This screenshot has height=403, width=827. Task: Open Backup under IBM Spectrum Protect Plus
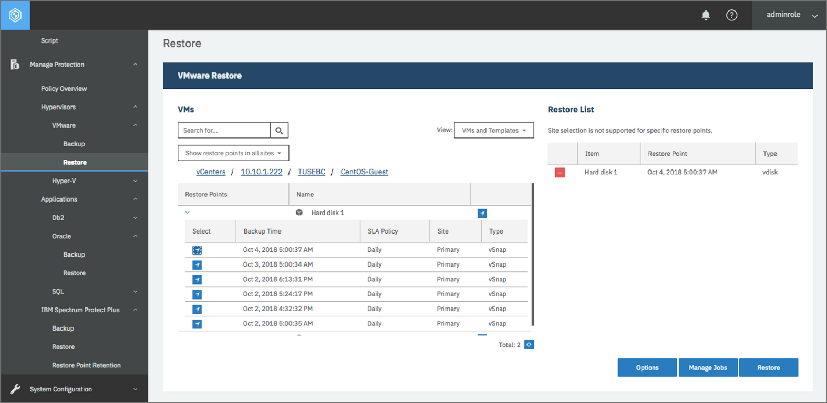click(63, 328)
